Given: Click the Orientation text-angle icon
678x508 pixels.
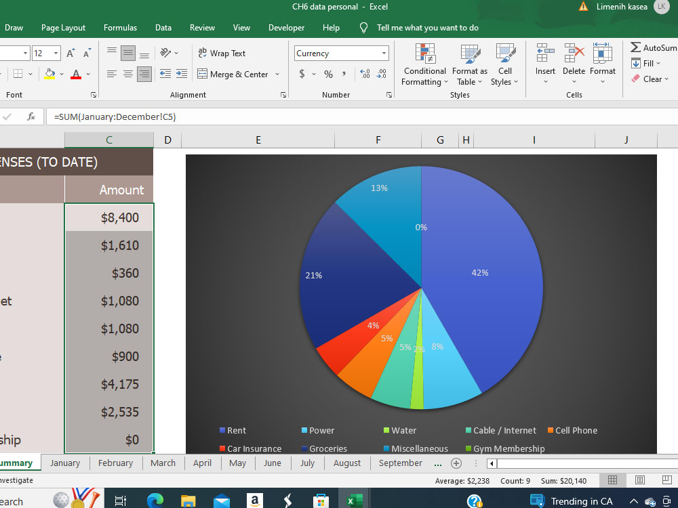Looking at the screenshot, I should point(165,53).
